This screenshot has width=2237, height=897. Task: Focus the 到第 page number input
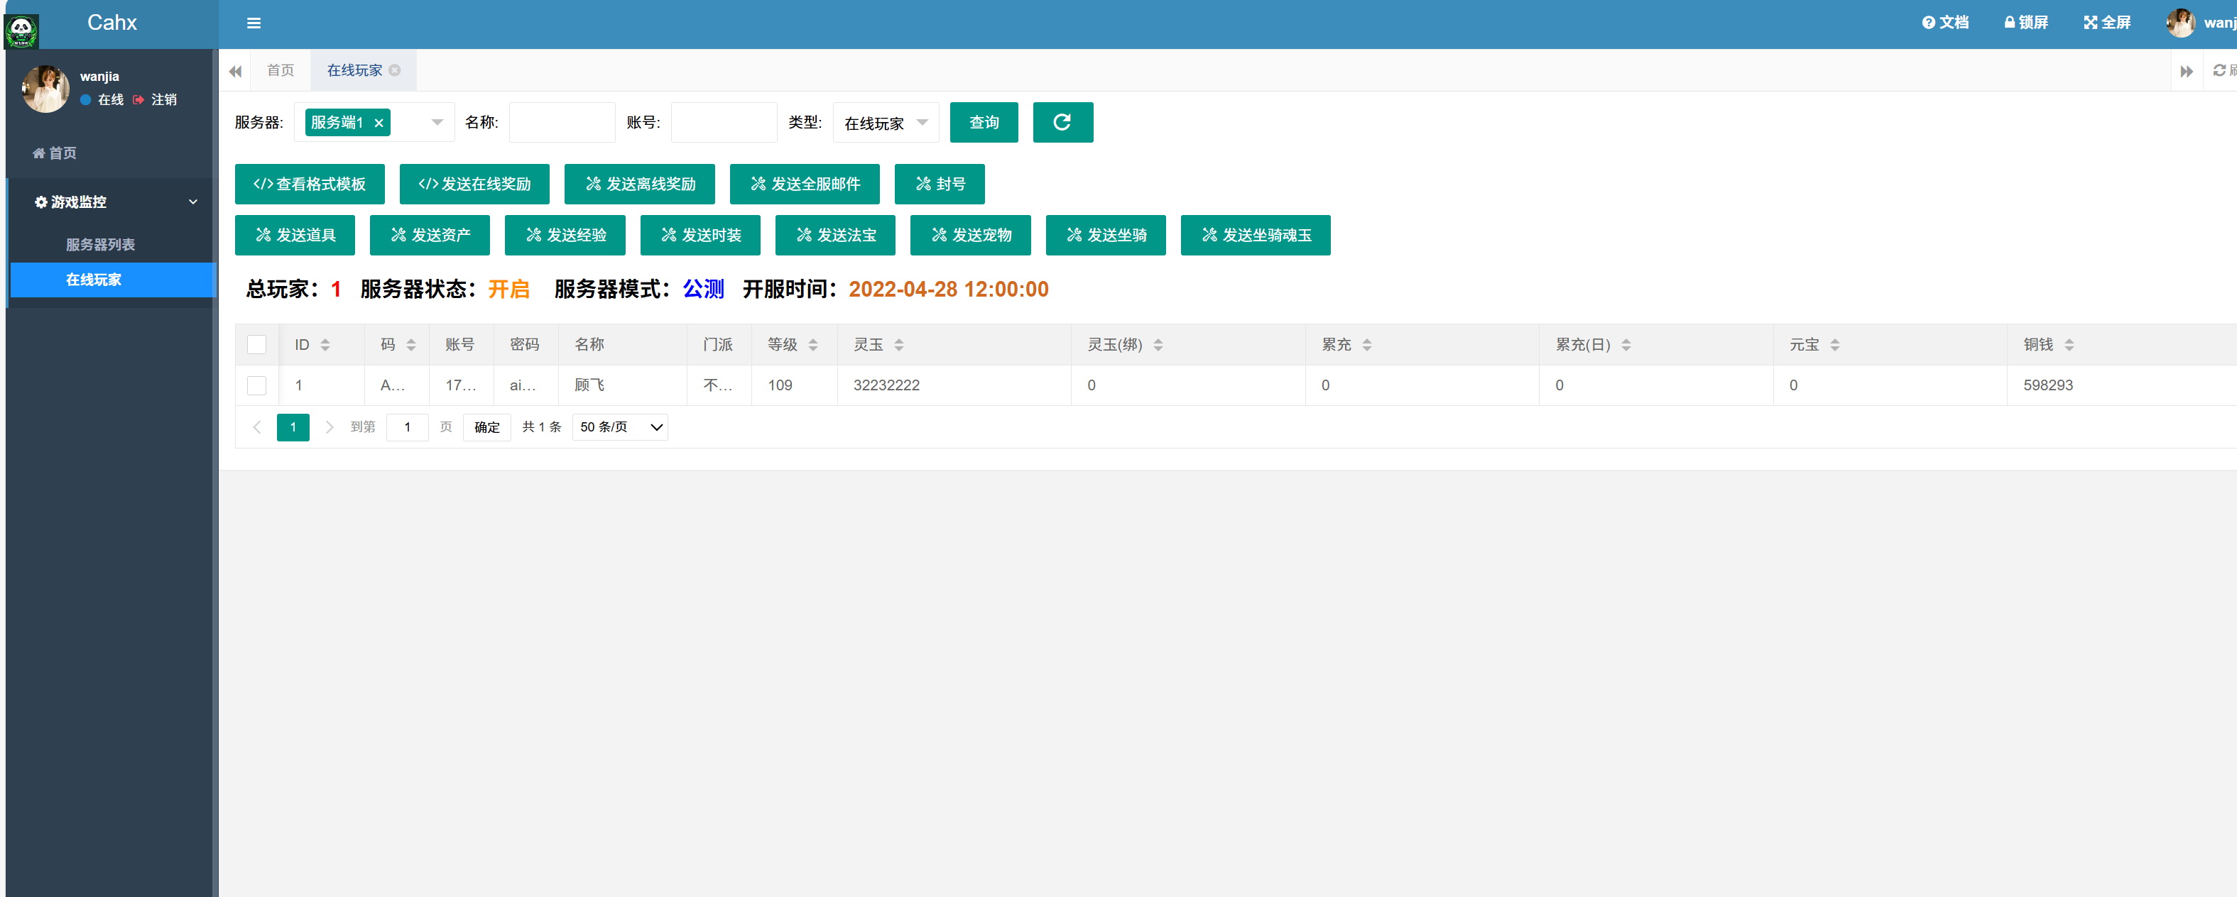406,427
